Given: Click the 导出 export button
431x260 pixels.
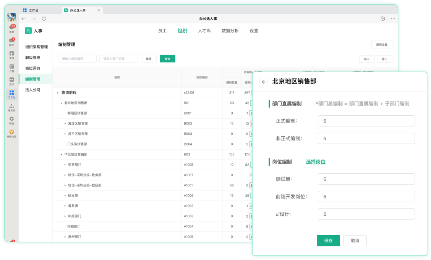Looking at the screenshot, I should pos(384,59).
